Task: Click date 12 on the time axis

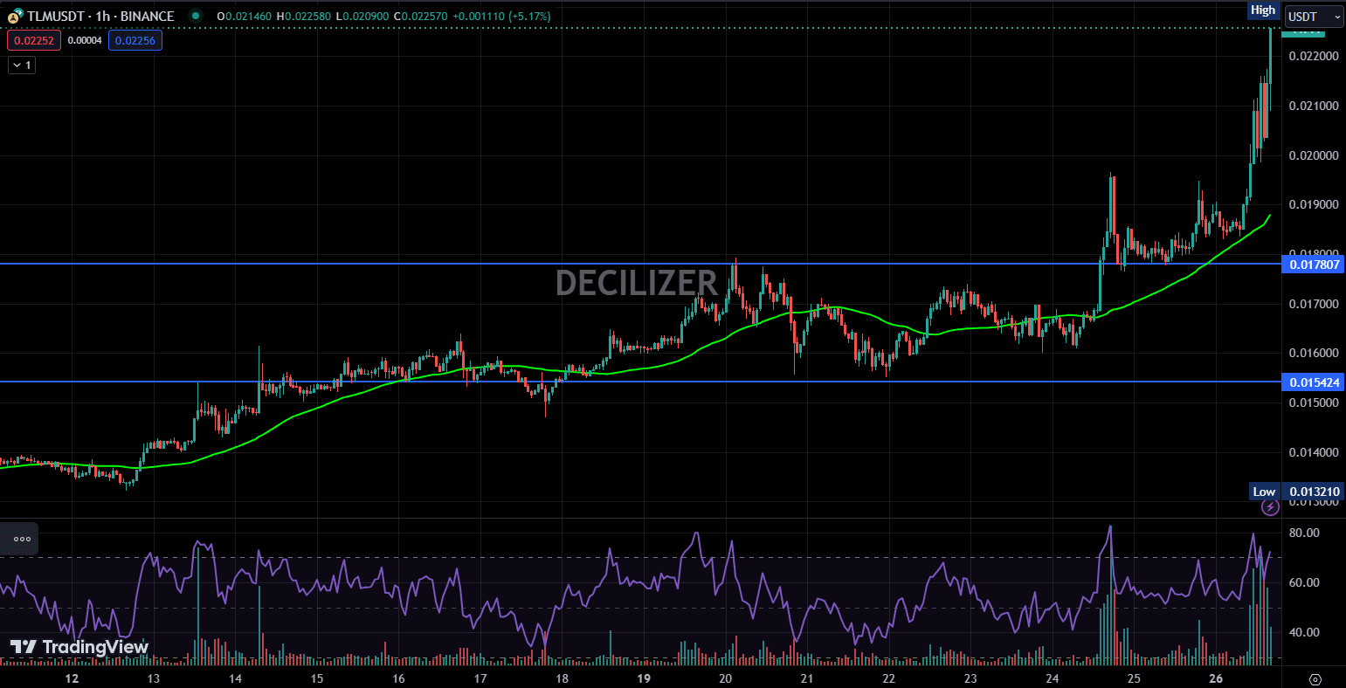Action: point(72,678)
